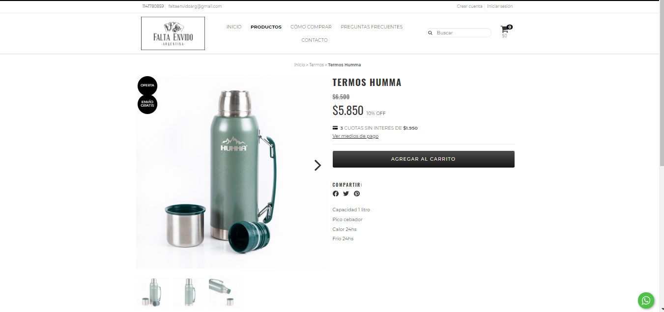The width and height of the screenshot is (664, 312).
Task: Open the shopping cart icon
Action: (x=505, y=29)
